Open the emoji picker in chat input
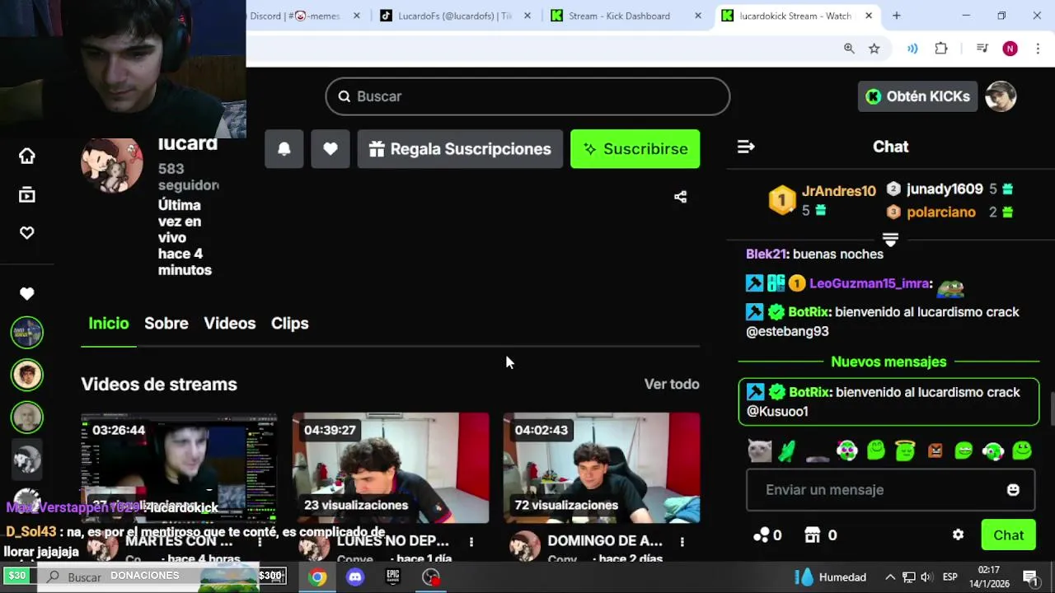The image size is (1055, 593). click(1013, 490)
